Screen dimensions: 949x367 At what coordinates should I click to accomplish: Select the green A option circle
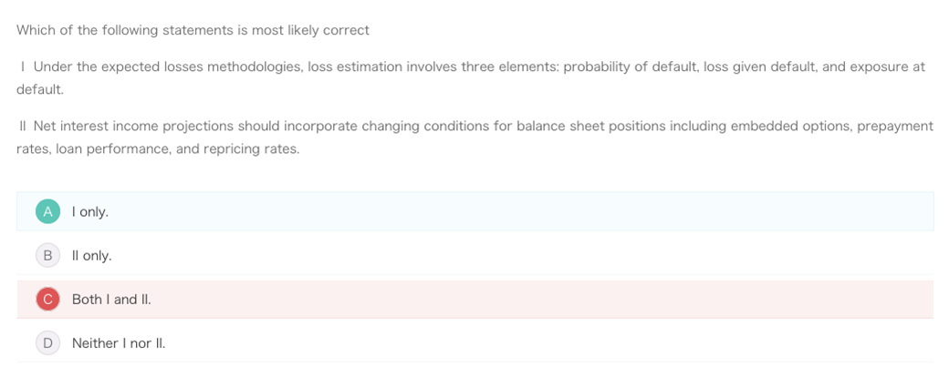tap(47, 211)
